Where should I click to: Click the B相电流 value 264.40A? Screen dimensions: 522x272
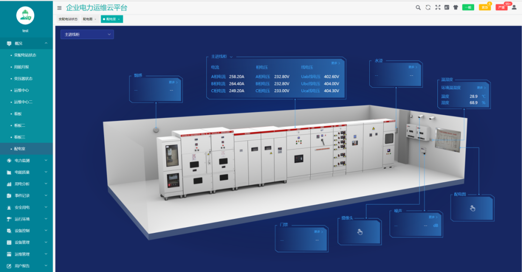pos(237,84)
